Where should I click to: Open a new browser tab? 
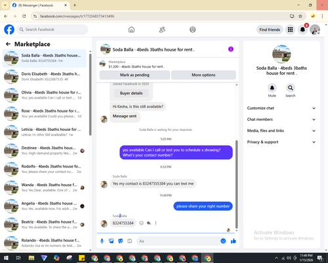pos(75,5)
